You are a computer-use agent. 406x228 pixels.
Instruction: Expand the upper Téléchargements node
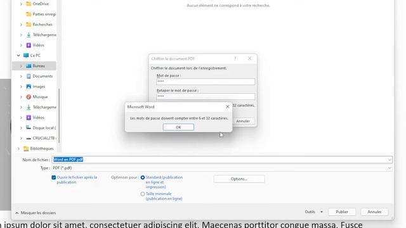[x=21, y=35]
